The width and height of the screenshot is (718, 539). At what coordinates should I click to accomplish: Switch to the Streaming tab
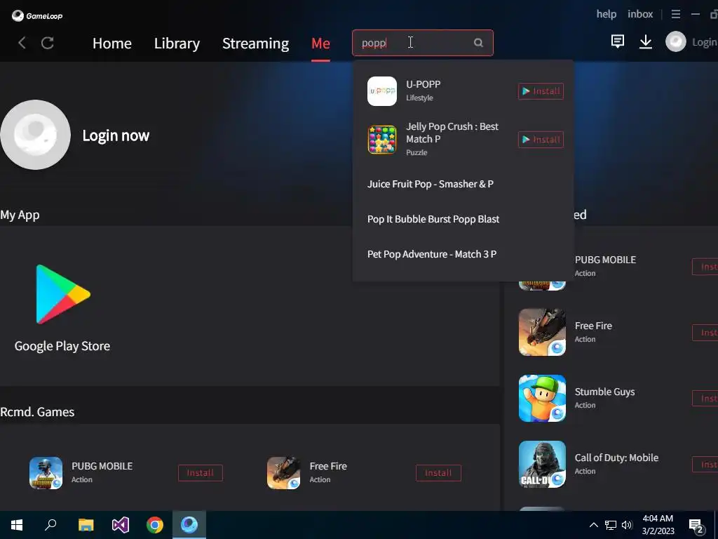click(x=255, y=43)
